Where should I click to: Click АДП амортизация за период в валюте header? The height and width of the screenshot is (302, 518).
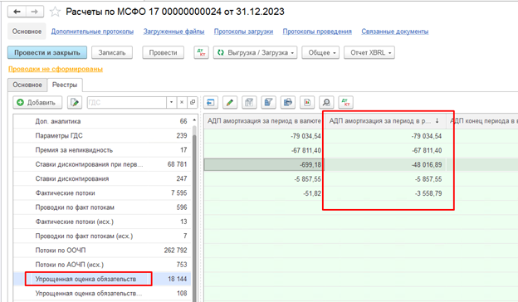264,121
